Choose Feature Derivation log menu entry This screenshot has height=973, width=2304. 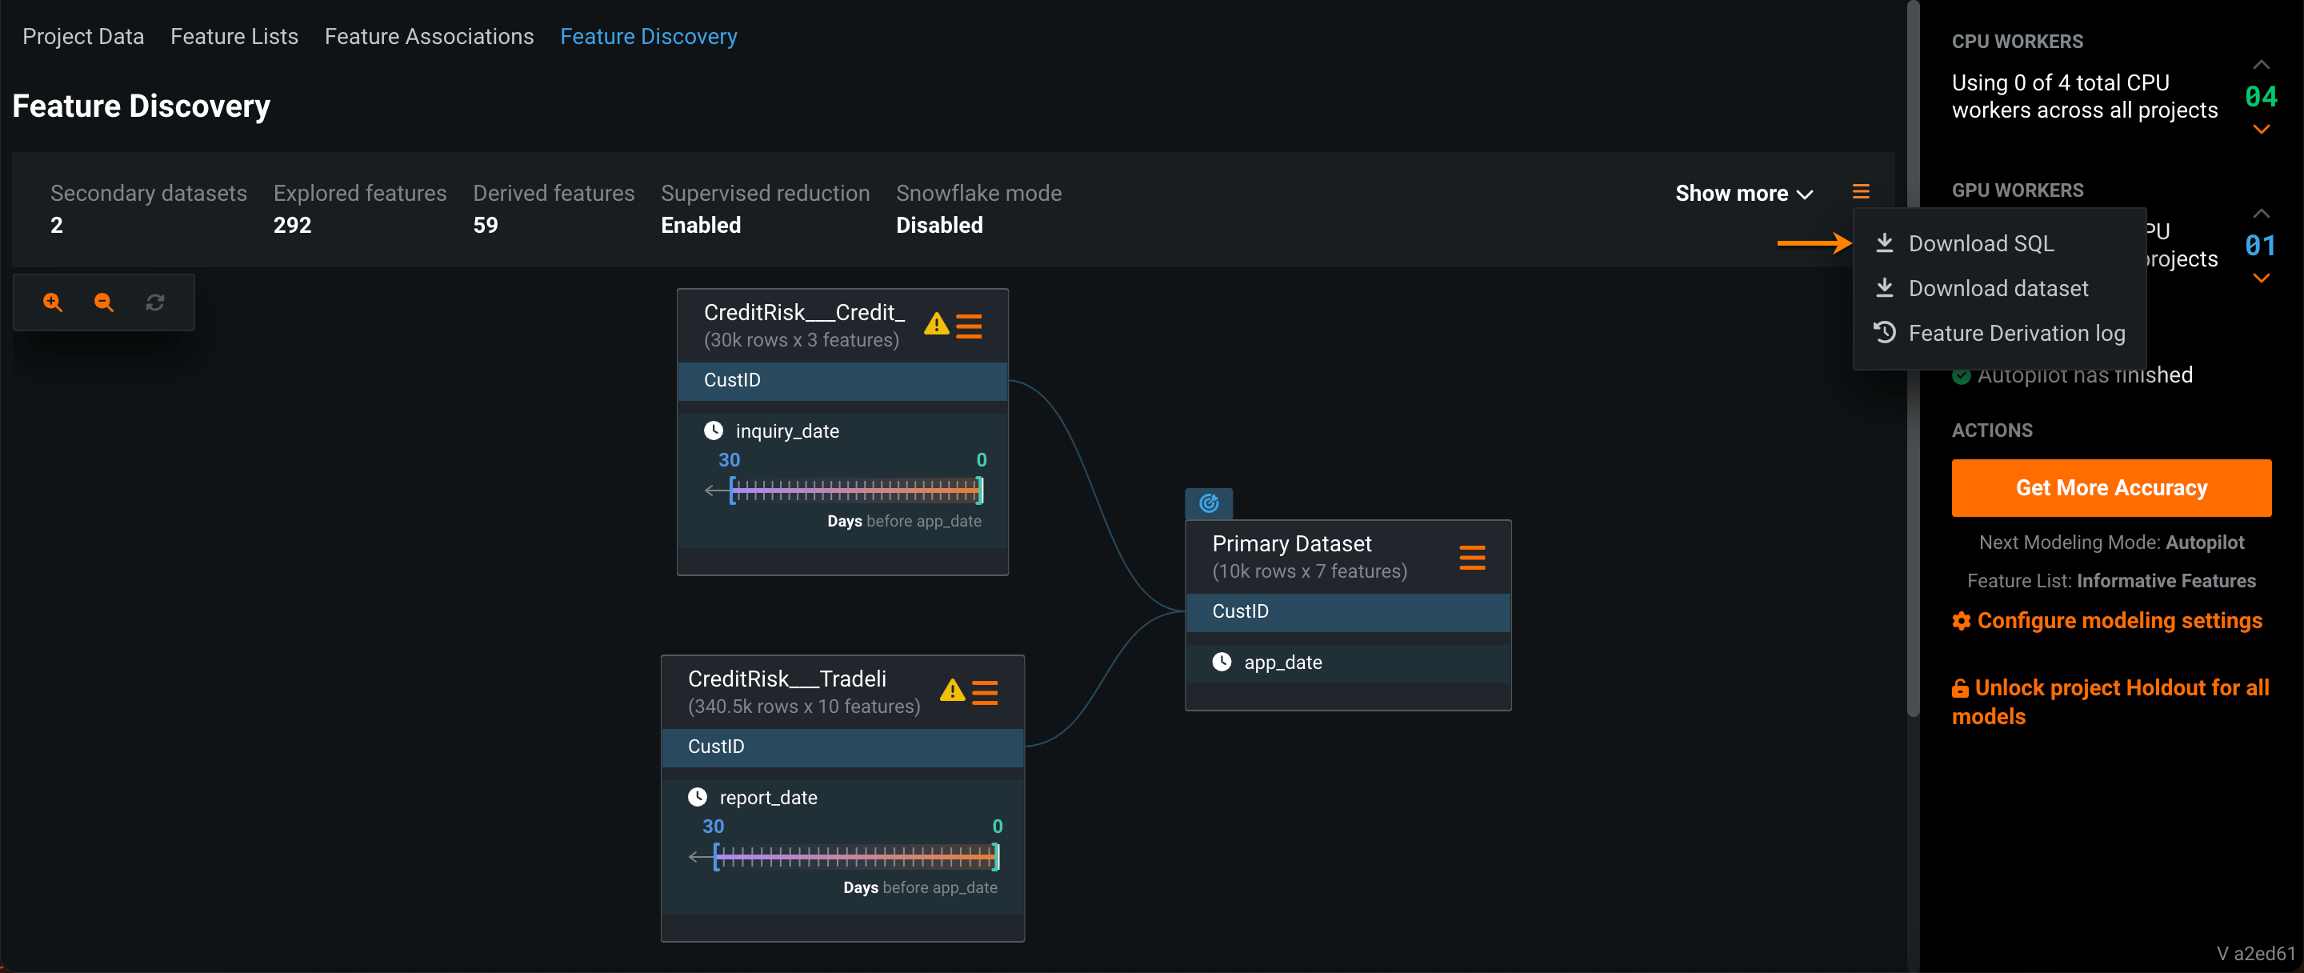tap(2016, 333)
